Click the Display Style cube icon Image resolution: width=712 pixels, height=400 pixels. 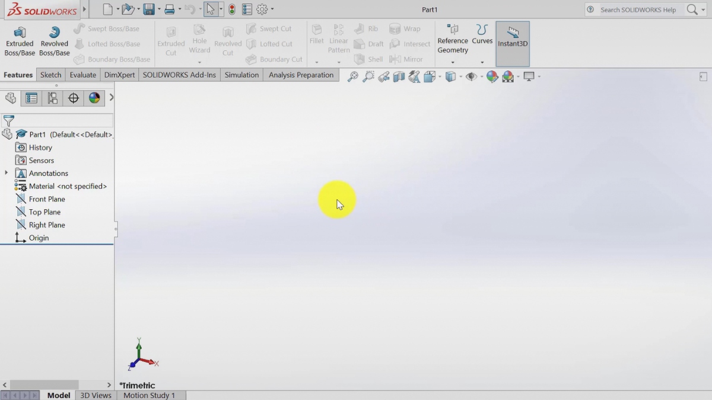pos(450,76)
